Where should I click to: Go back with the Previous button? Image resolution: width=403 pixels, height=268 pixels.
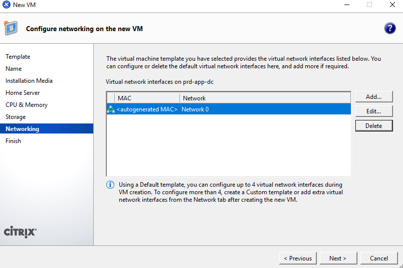click(x=298, y=258)
